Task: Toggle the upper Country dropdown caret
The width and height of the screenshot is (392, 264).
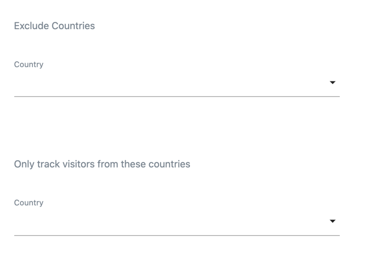Action: point(332,82)
